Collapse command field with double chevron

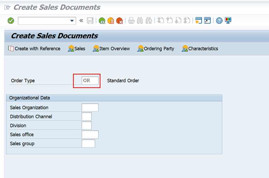click(81, 21)
